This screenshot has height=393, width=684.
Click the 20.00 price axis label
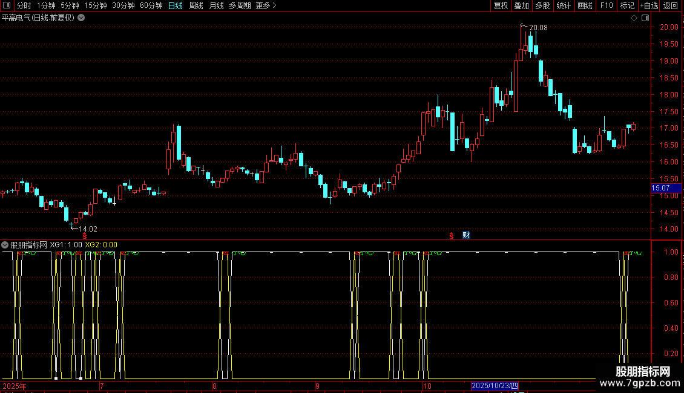click(x=669, y=27)
